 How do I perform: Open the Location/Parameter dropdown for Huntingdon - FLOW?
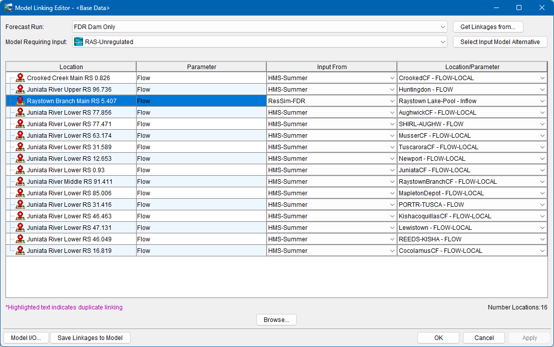543,89
